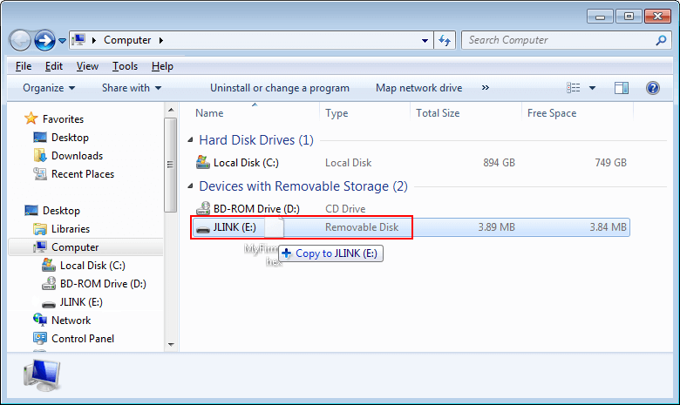Open the Help menu
This screenshot has height=405, width=680.
(x=162, y=66)
